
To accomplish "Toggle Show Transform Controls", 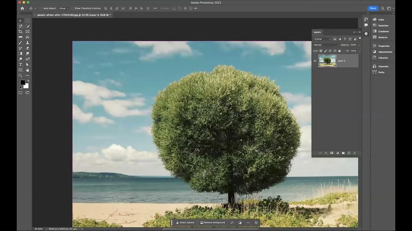I will point(73,8).
